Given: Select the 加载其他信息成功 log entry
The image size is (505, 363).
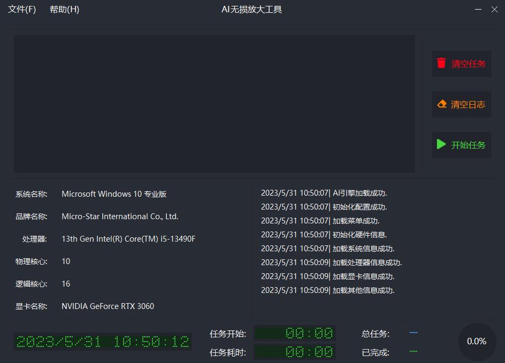Looking at the screenshot, I should point(328,290).
